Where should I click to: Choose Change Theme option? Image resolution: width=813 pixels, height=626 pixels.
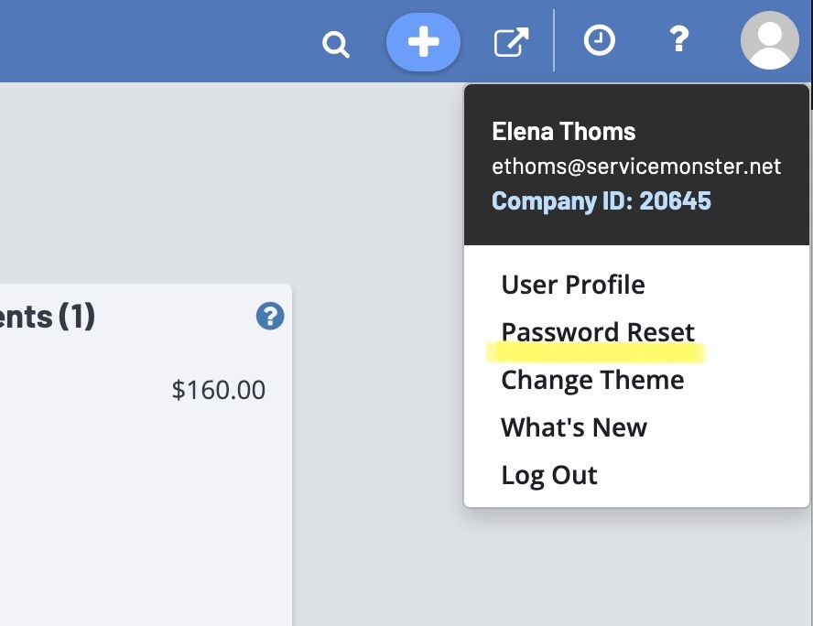[592, 380]
